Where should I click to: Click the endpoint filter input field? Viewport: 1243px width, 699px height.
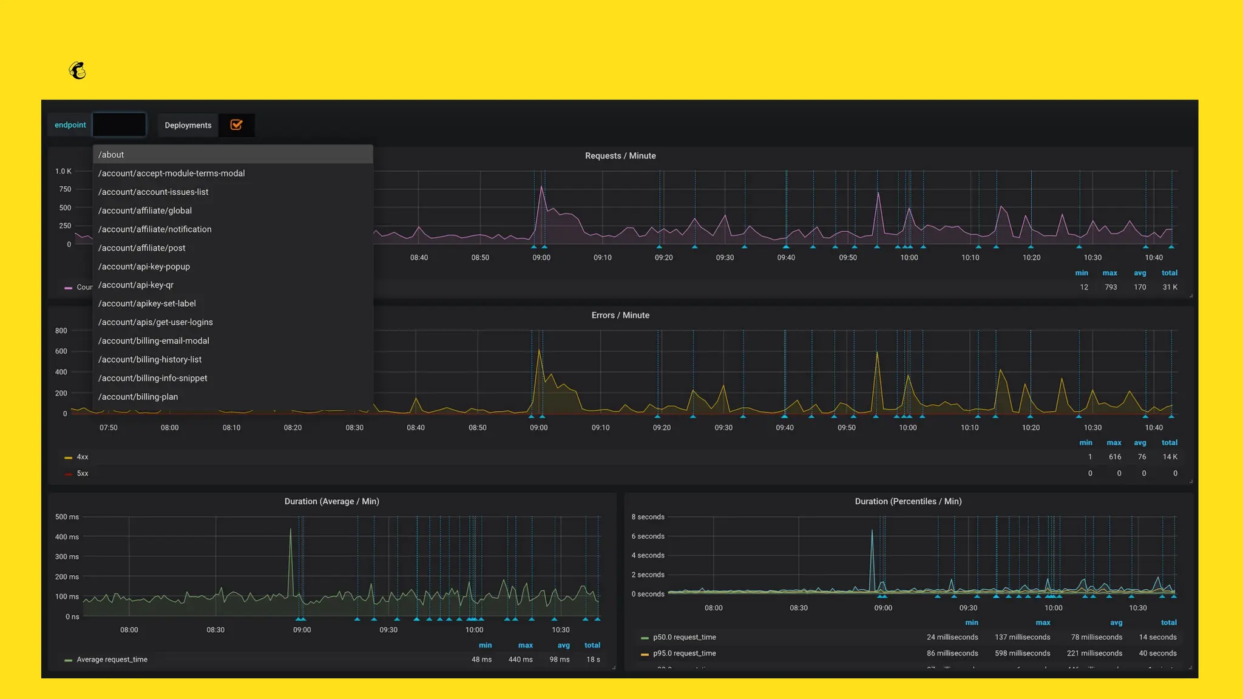(x=119, y=125)
